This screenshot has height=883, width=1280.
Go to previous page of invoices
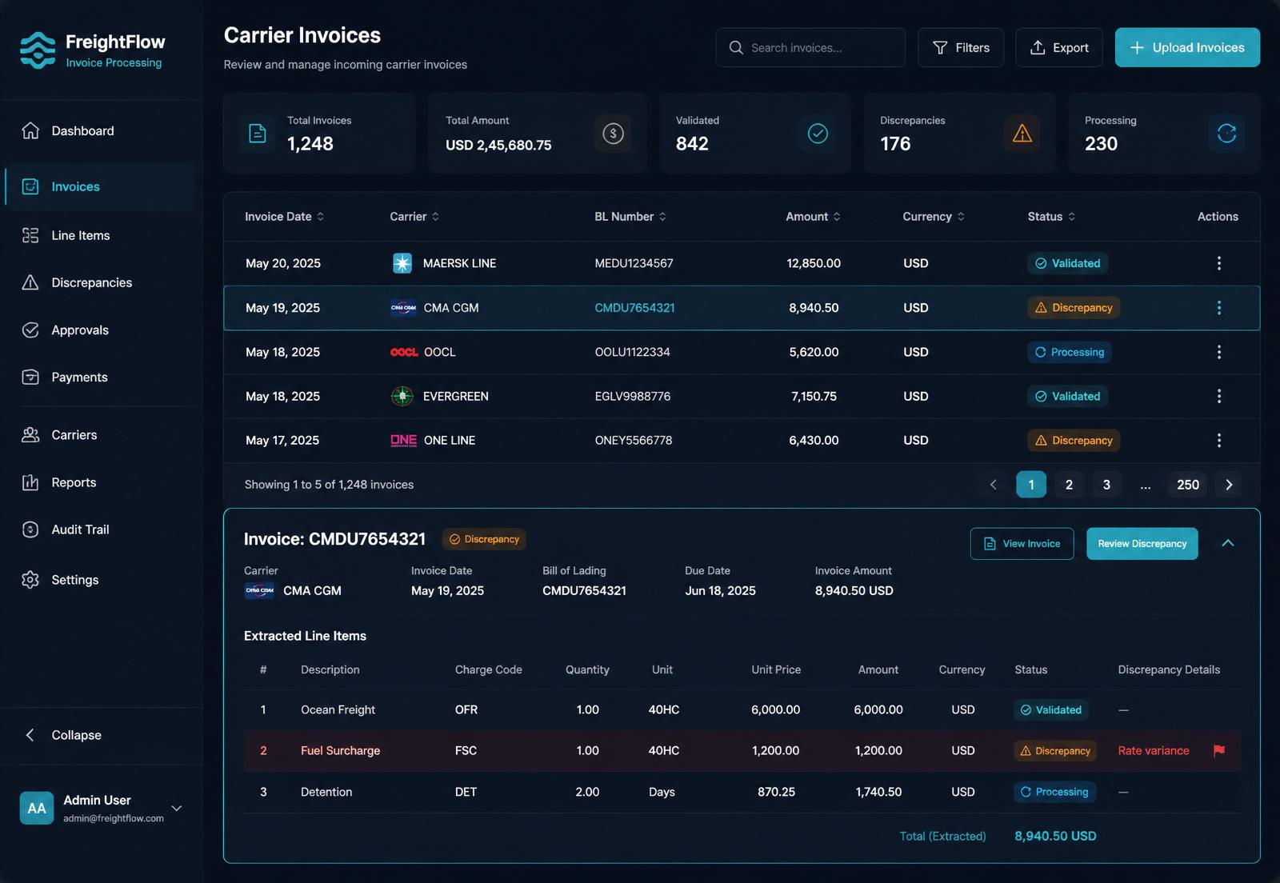[994, 485]
